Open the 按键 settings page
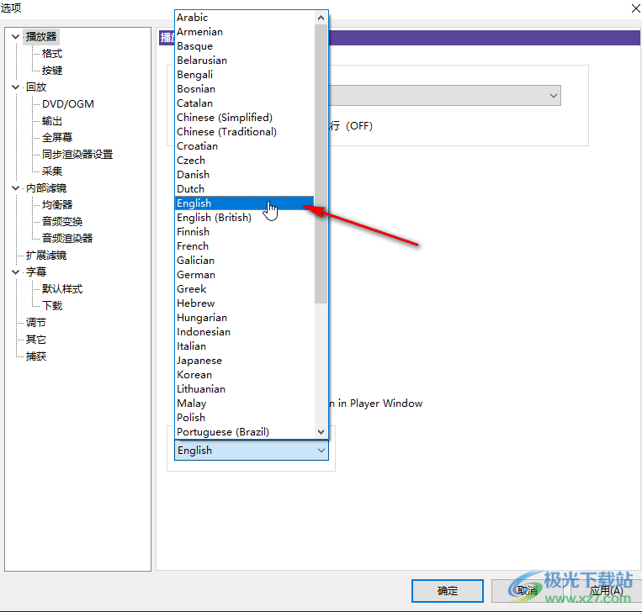The width and height of the screenshot is (642, 612). coord(52,71)
